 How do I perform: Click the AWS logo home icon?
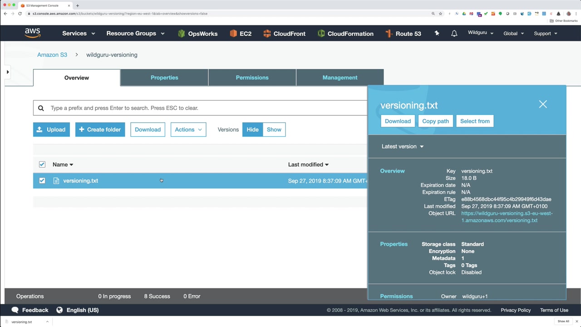pos(32,33)
